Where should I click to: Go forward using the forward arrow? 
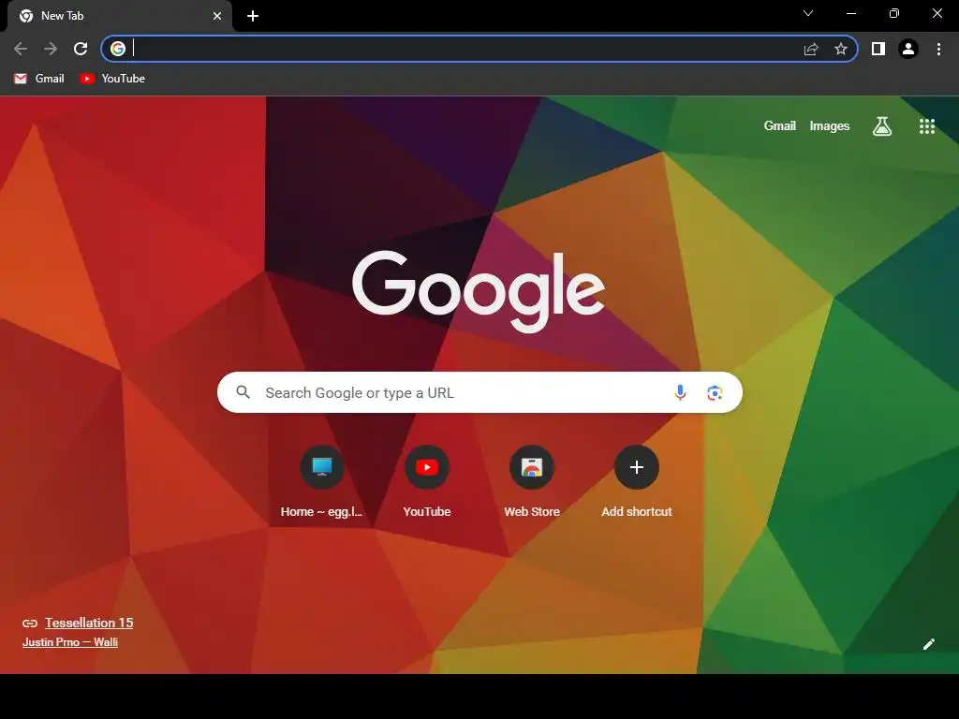(51, 49)
